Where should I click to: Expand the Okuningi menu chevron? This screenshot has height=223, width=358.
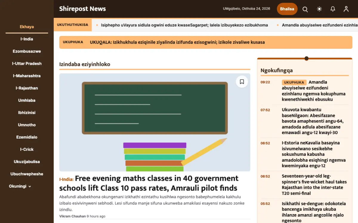pyautogui.click(x=30, y=186)
